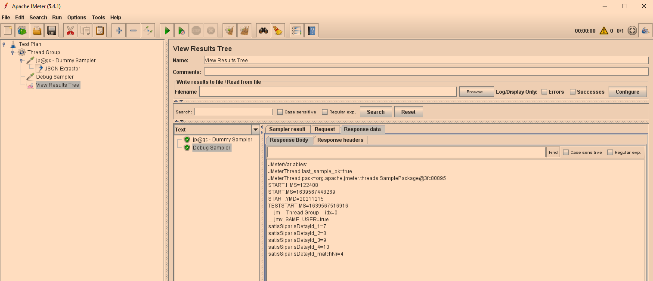This screenshot has height=281, width=653.
Task: Open the Search menu
Action: coord(38,18)
